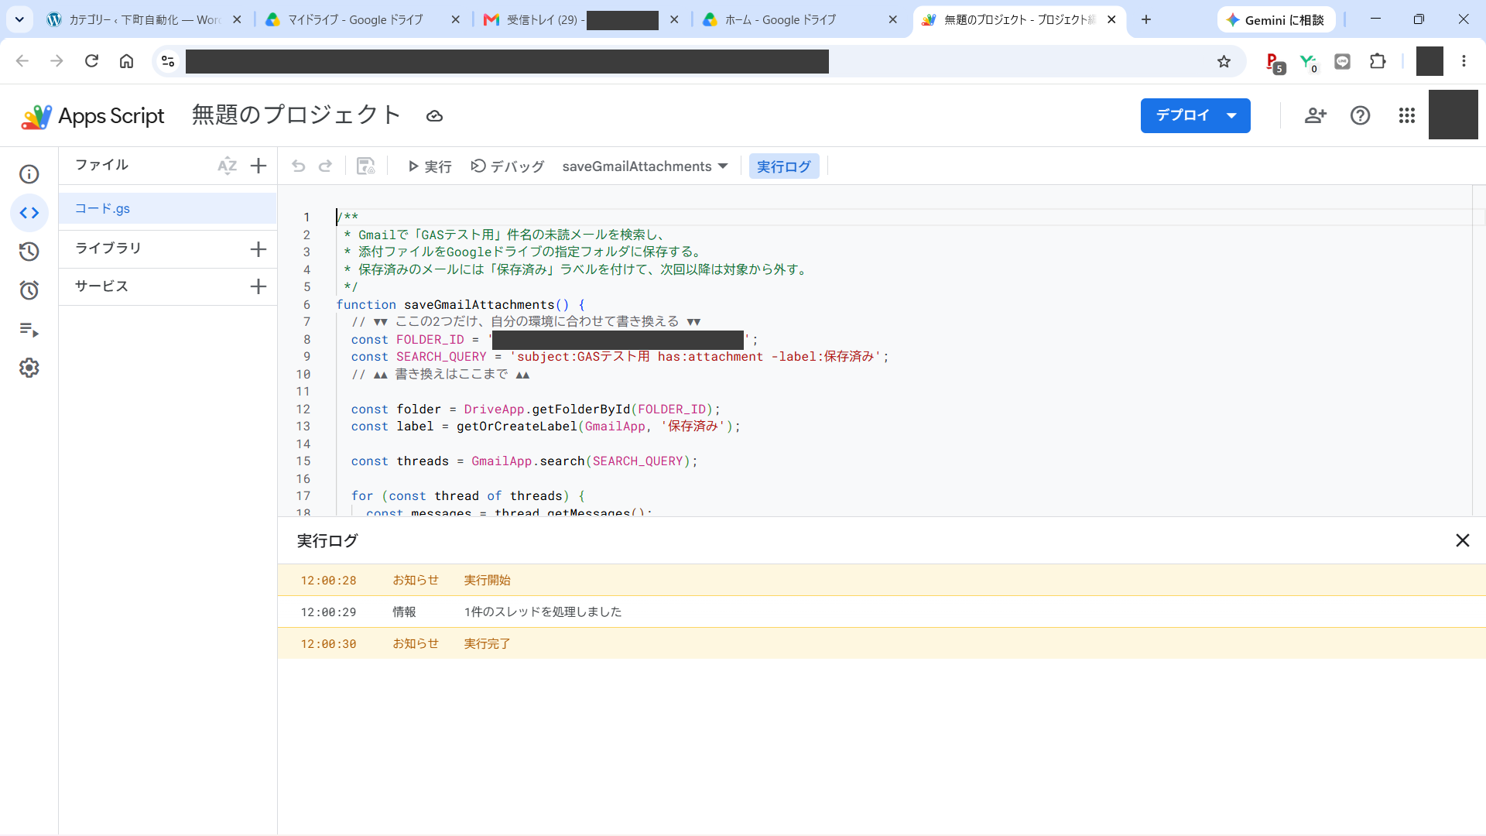Switch to マイドライブ Google Drive tab
The height and width of the screenshot is (836, 1486).
(361, 19)
